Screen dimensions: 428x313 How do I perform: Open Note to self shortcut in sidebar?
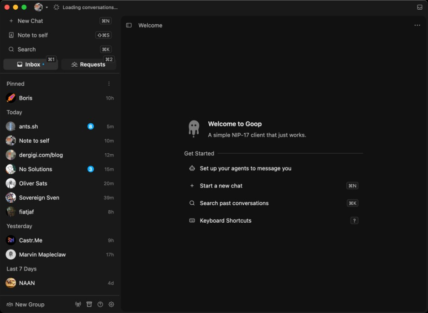pos(60,35)
